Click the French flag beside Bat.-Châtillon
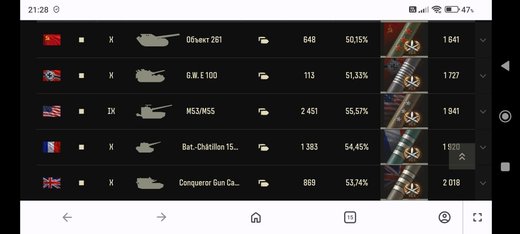520x234 pixels. (x=52, y=147)
